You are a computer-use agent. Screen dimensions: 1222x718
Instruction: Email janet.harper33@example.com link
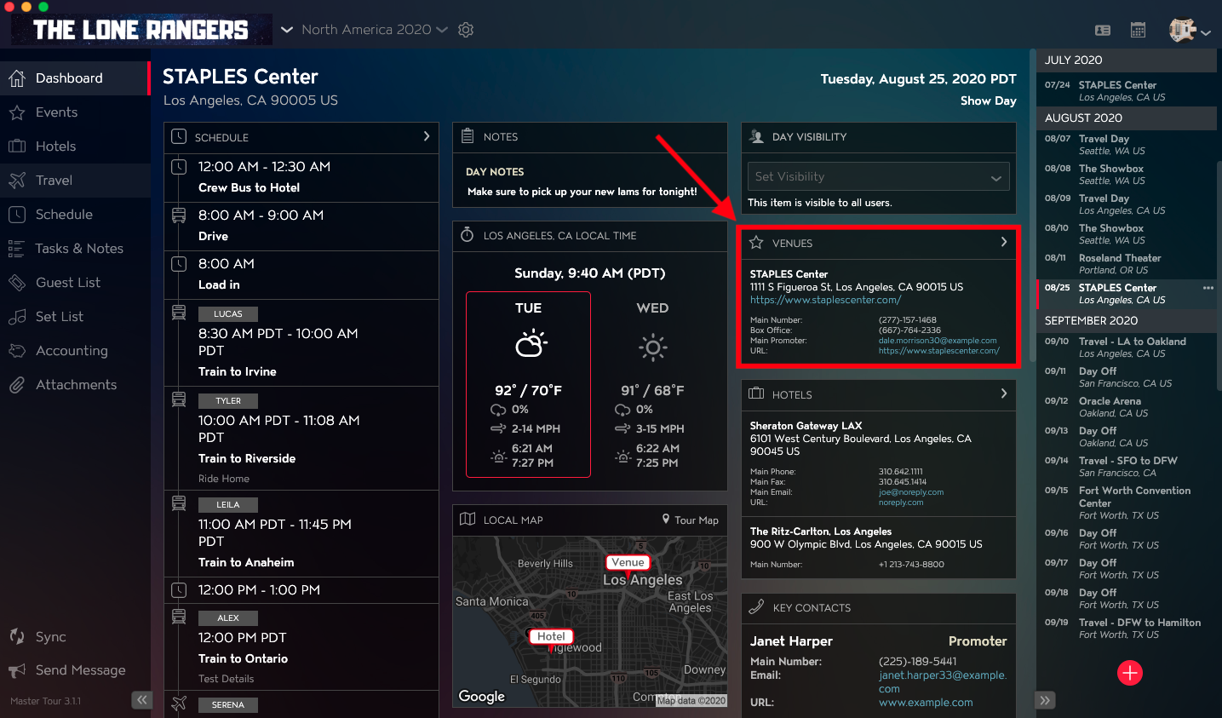click(x=943, y=681)
